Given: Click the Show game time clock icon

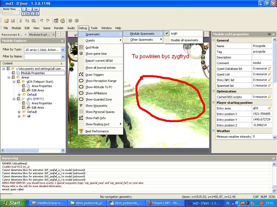Looking at the screenshot, I should [x=81, y=54].
